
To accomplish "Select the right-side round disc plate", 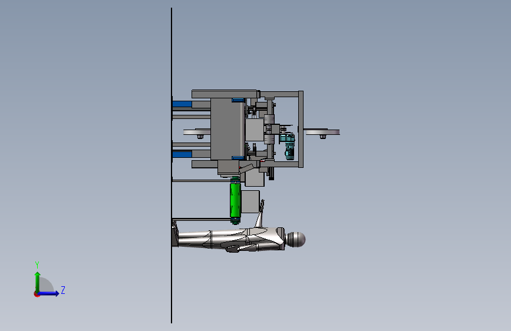I will (322, 132).
